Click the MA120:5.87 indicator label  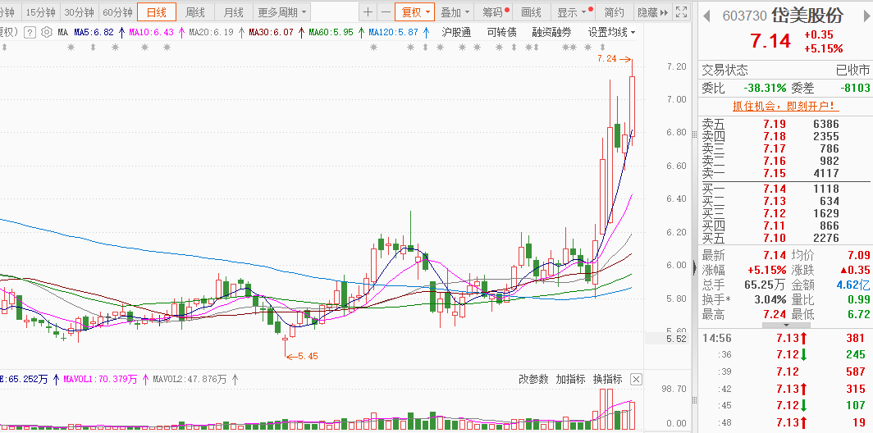[394, 32]
